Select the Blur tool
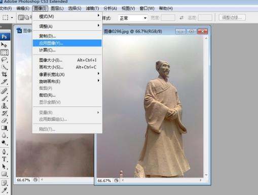258x195 pixels. click(x=4, y=135)
